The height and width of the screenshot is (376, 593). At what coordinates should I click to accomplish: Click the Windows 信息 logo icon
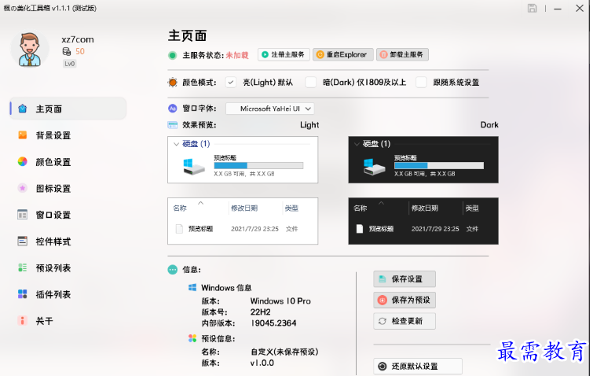pos(192,288)
